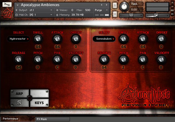Click right layer ATTACK knob
The image size is (175, 122).
pyautogui.click(x=143, y=39)
